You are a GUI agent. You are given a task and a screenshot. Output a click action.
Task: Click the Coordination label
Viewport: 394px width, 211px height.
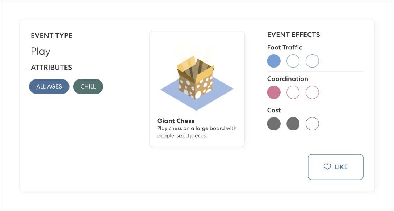click(288, 79)
